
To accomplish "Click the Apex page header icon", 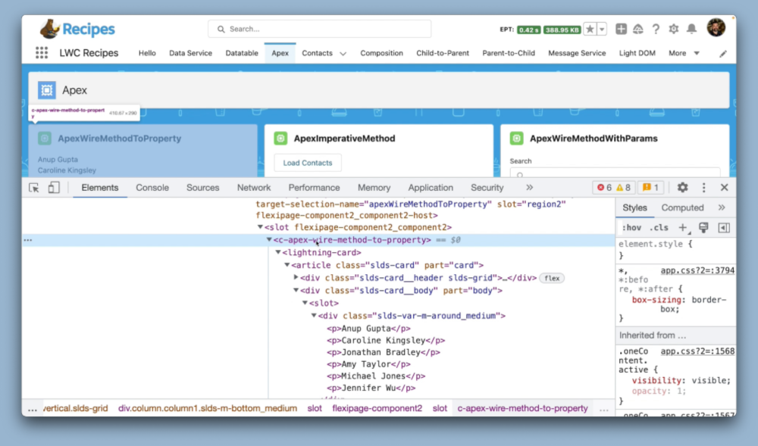I will tap(47, 90).
